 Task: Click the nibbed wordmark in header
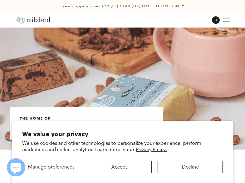tap(39, 20)
